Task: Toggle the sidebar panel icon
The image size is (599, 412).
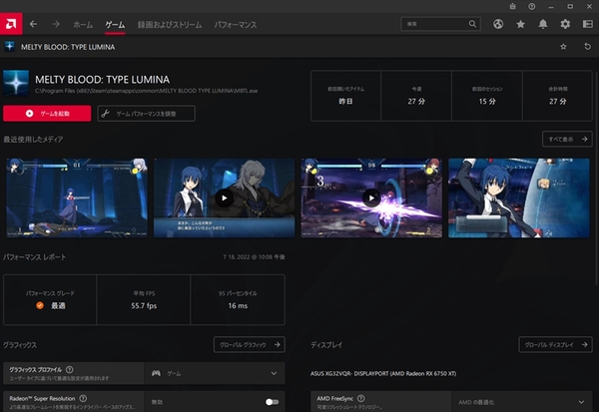Action: (588, 24)
